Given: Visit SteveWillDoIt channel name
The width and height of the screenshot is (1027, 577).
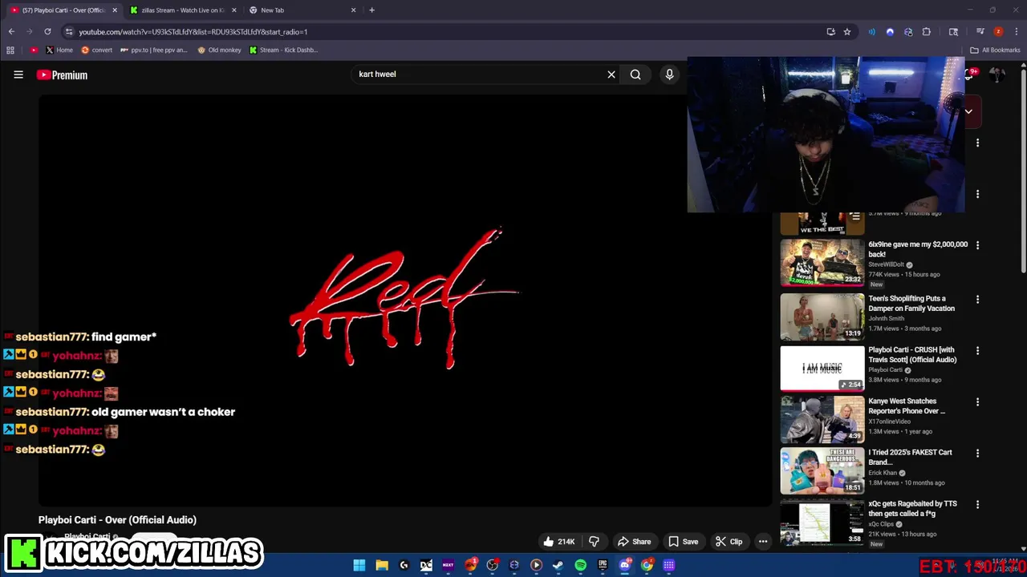Looking at the screenshot, I should tap(886, 264).
